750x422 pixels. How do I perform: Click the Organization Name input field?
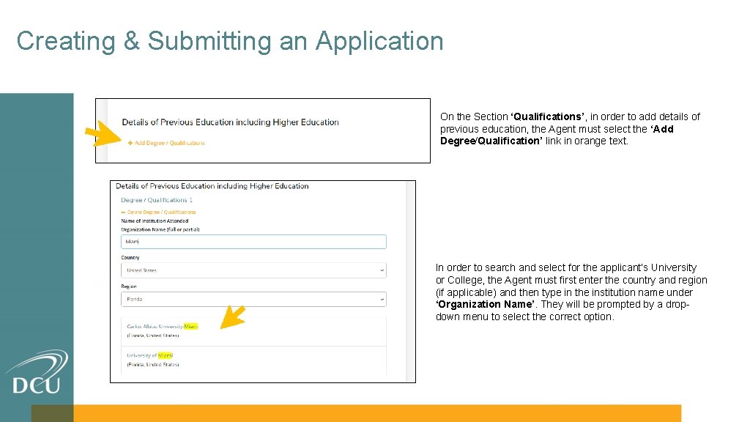tap(253, 242)
